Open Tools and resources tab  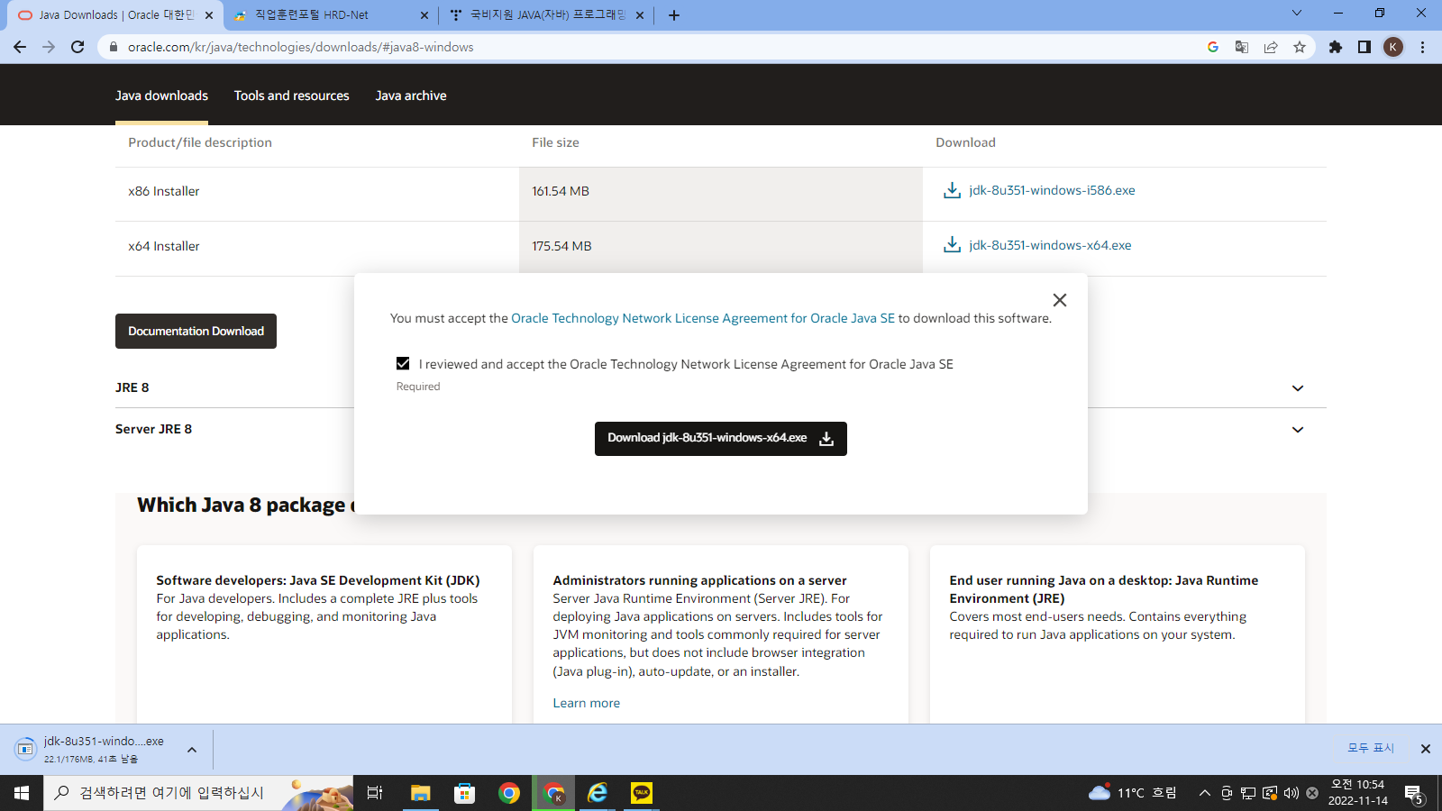click(x=292, y=96)
